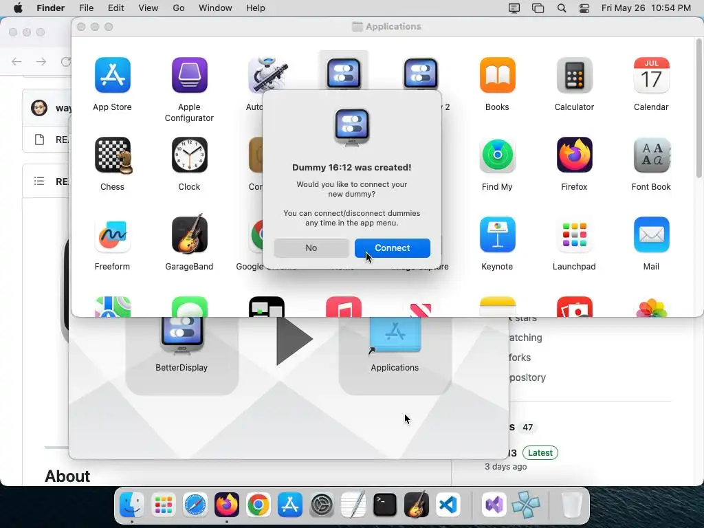Open Control Center in menu bar
The height and width of the screenshot is (528, 704).
click(584, 8)
